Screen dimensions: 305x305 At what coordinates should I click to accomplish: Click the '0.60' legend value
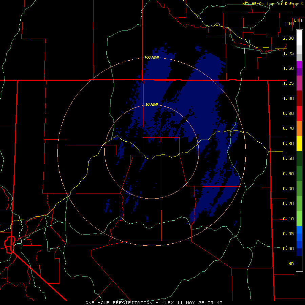[x=288, y=144]
